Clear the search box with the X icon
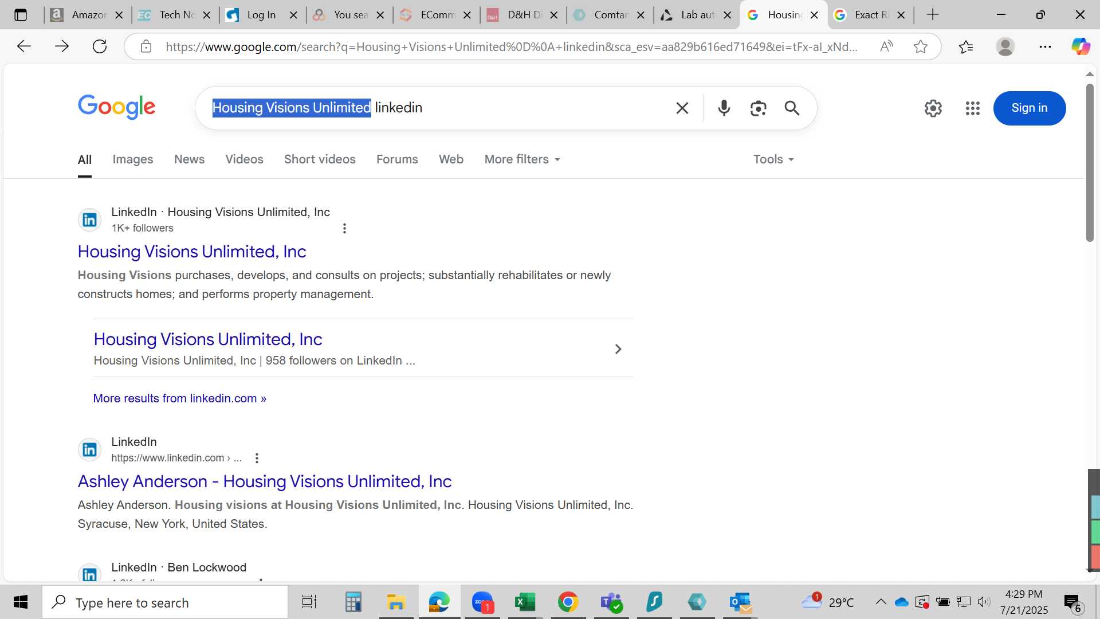The width and height of the screenshot is (1100, 619). pyautogui.click(x=682, y=108)
